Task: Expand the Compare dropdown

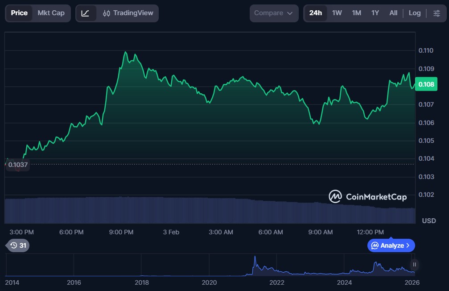Action: click(274, 13)
